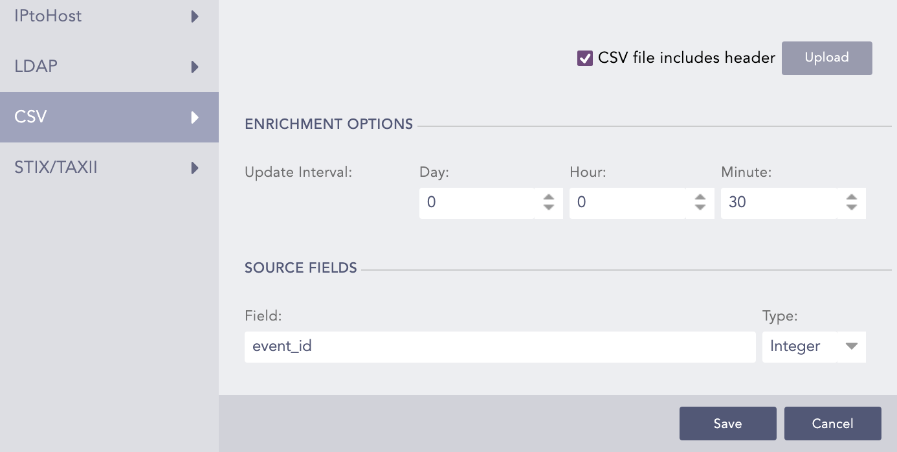
Task: Uncheck the CSV file includes header checkbox
Action: click(586, 58)
